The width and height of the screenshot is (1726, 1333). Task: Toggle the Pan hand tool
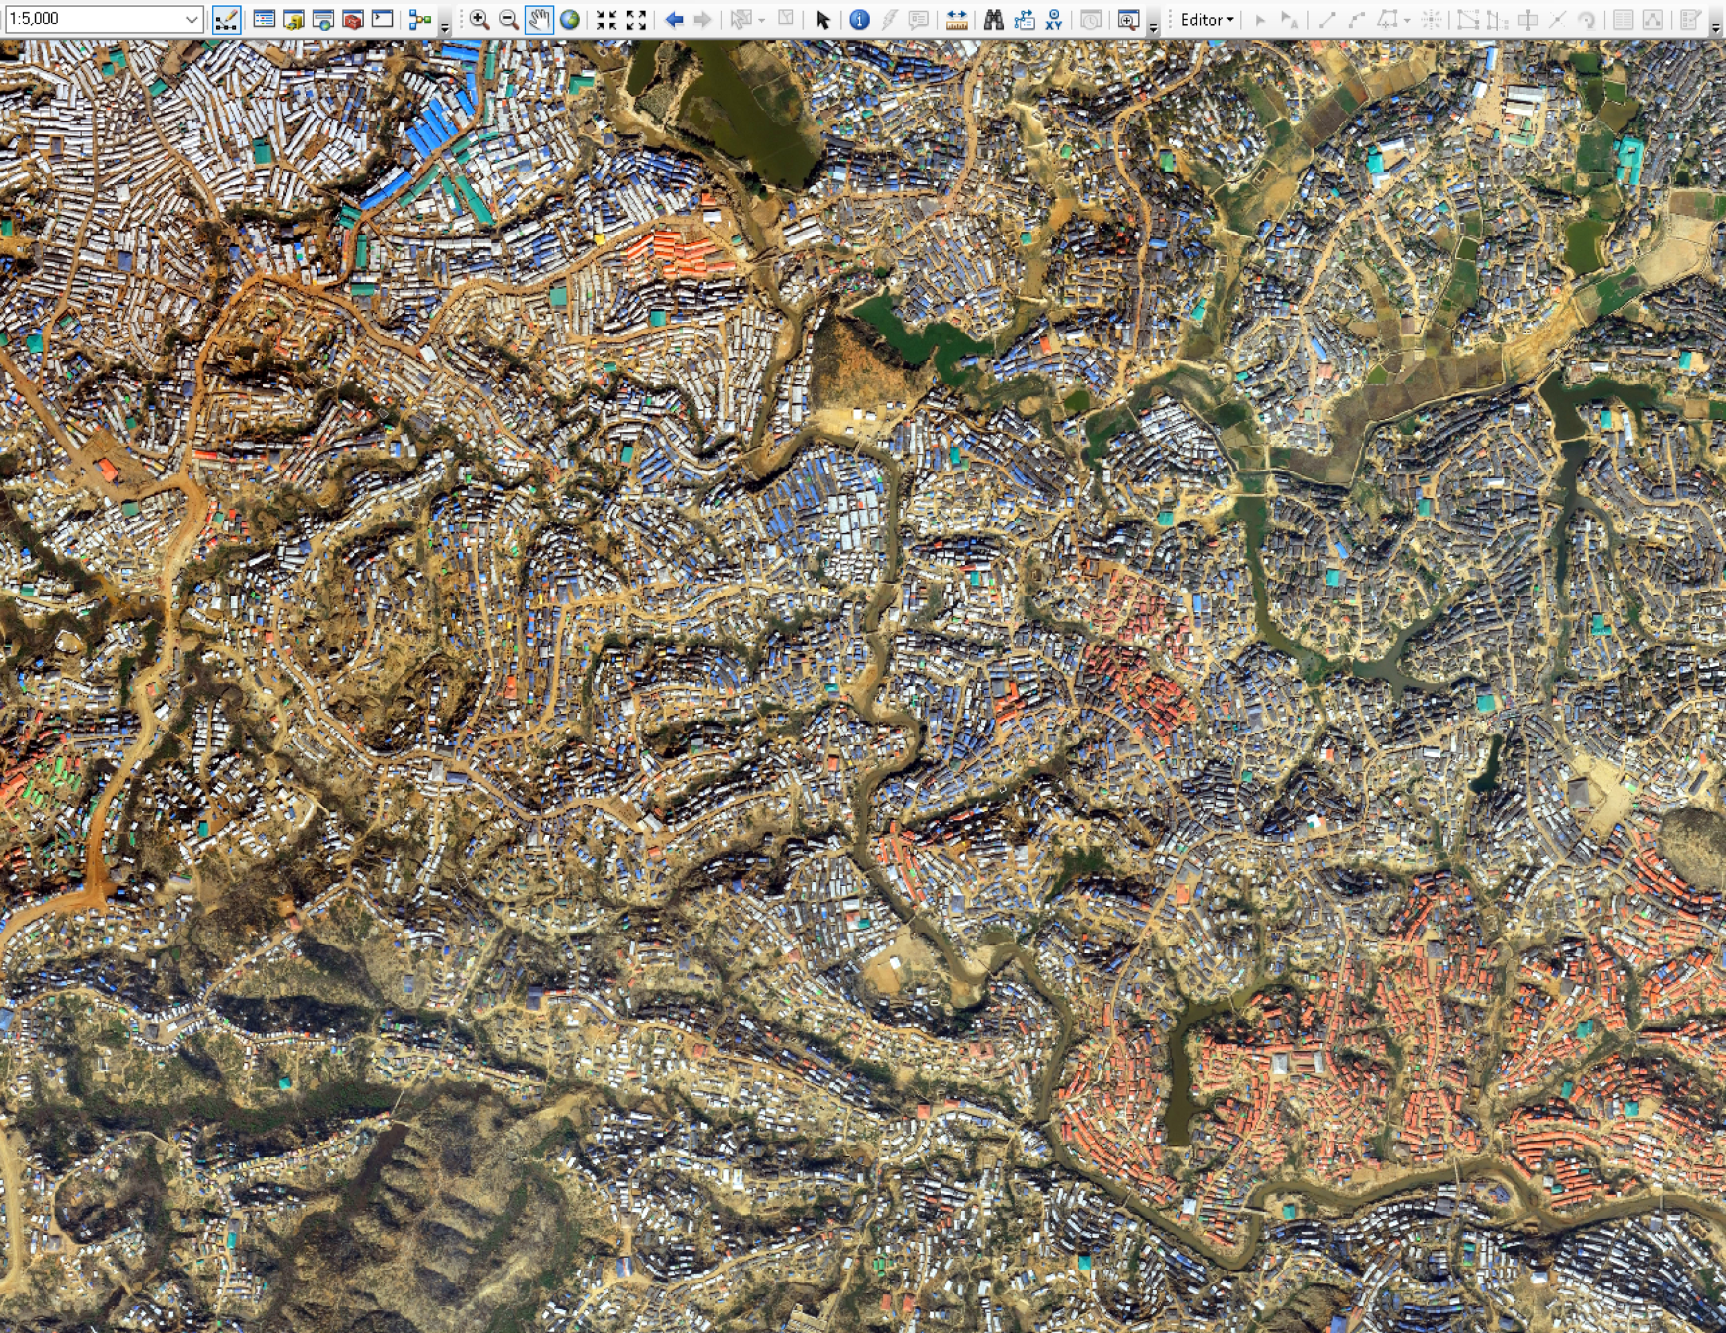539,20
